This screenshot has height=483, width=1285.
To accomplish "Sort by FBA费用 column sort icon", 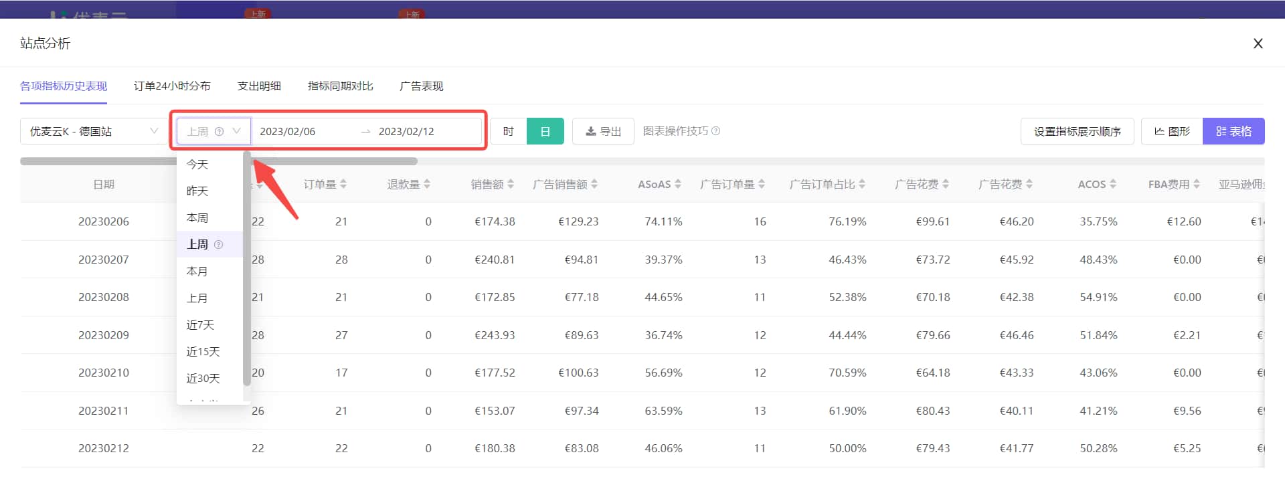I will (x=1197, y=184).
